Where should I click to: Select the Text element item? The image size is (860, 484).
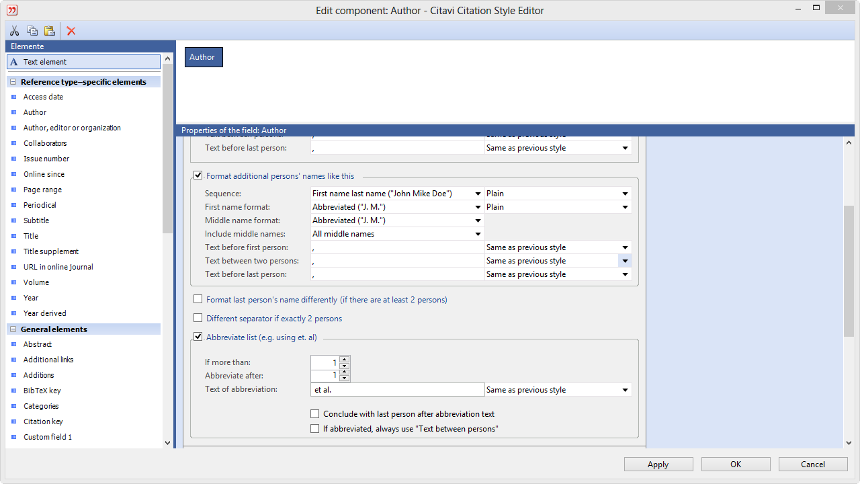(x=84, y=62)
